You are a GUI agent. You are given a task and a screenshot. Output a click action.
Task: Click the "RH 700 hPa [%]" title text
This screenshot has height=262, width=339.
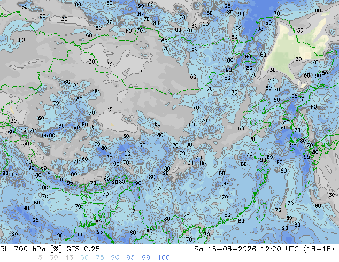point(31,249)
